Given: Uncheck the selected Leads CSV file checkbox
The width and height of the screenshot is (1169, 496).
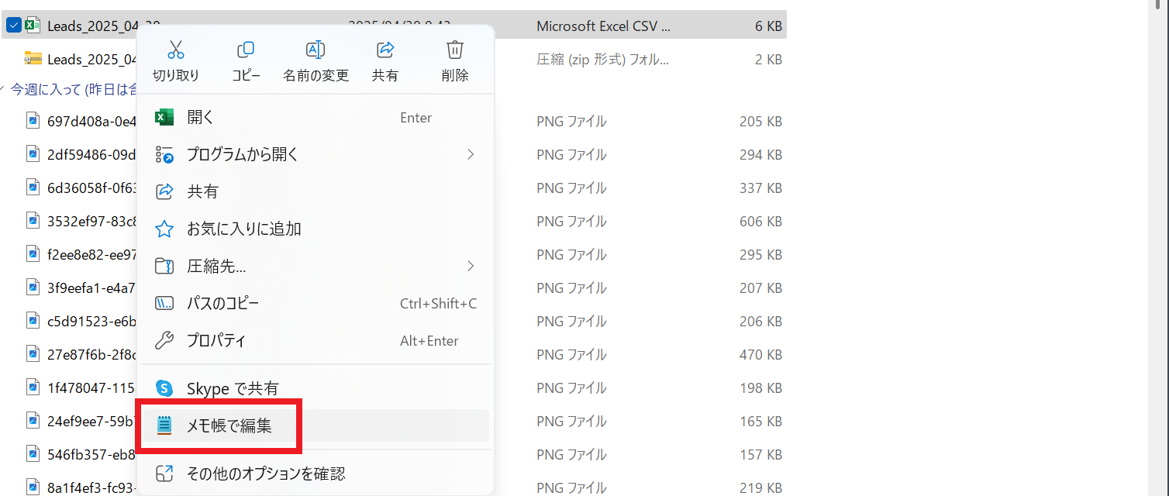Looking at the screenshot, I should point(13,26).
